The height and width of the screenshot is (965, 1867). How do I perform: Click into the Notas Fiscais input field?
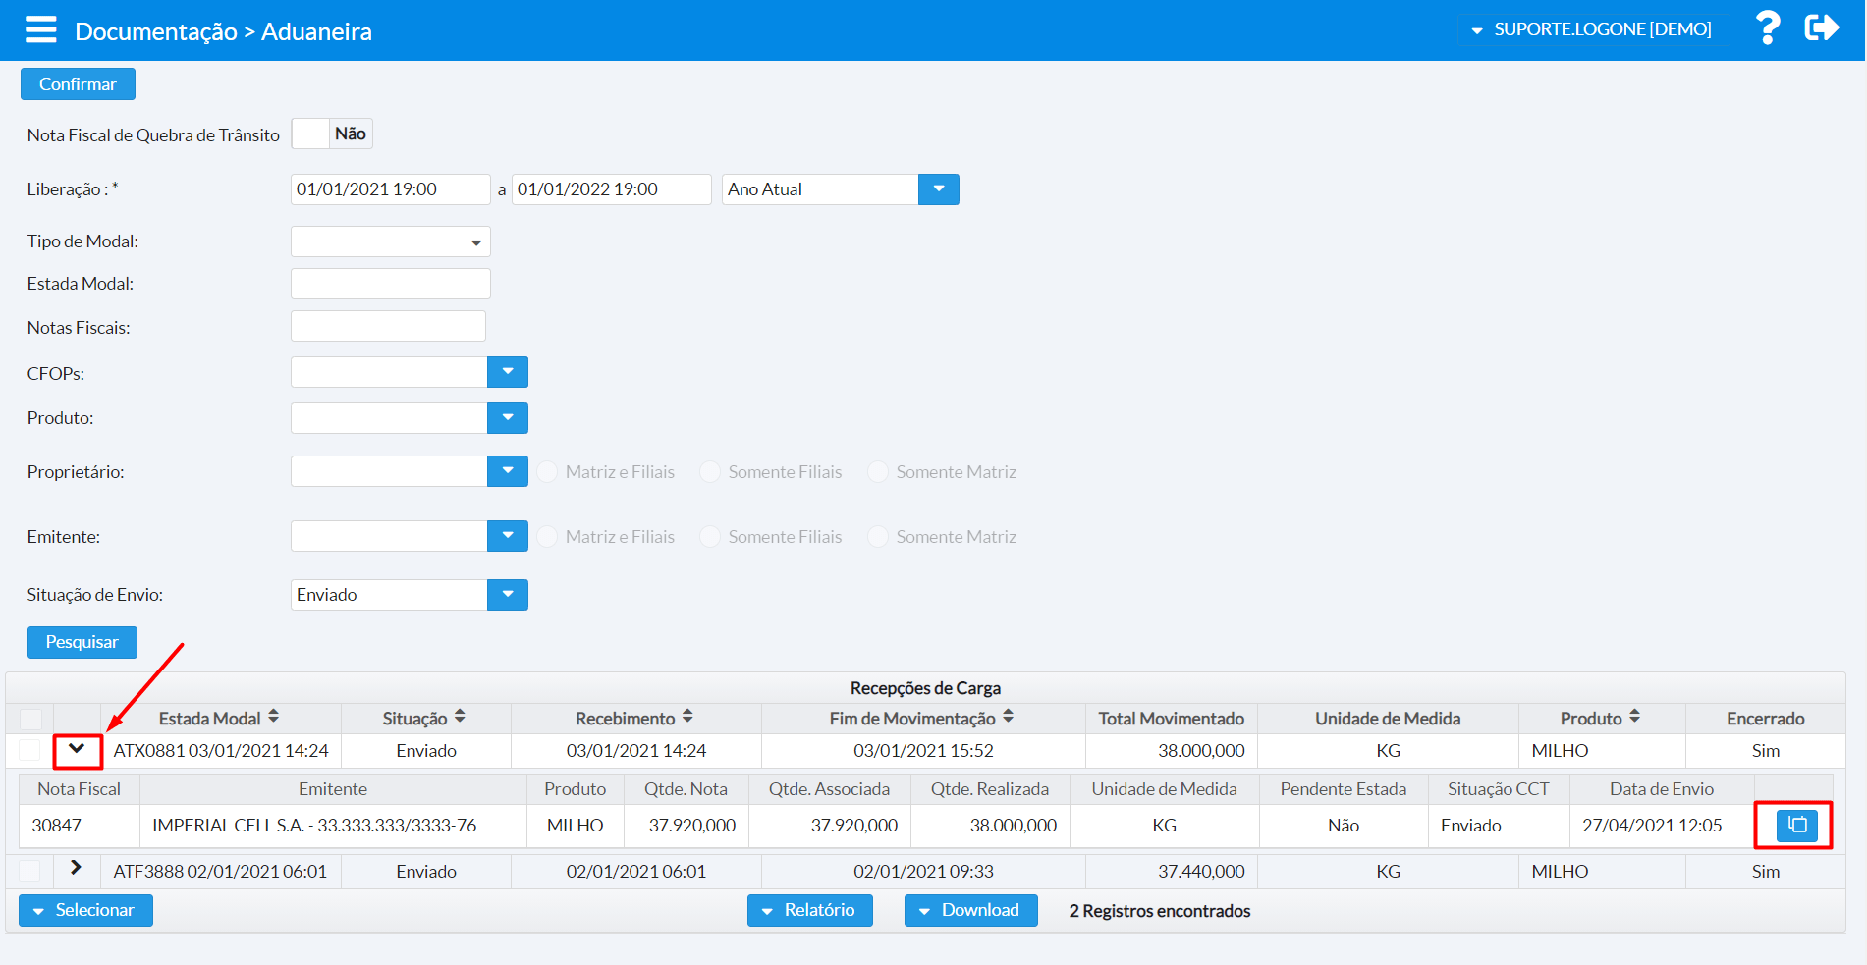(x=388, y=327)
